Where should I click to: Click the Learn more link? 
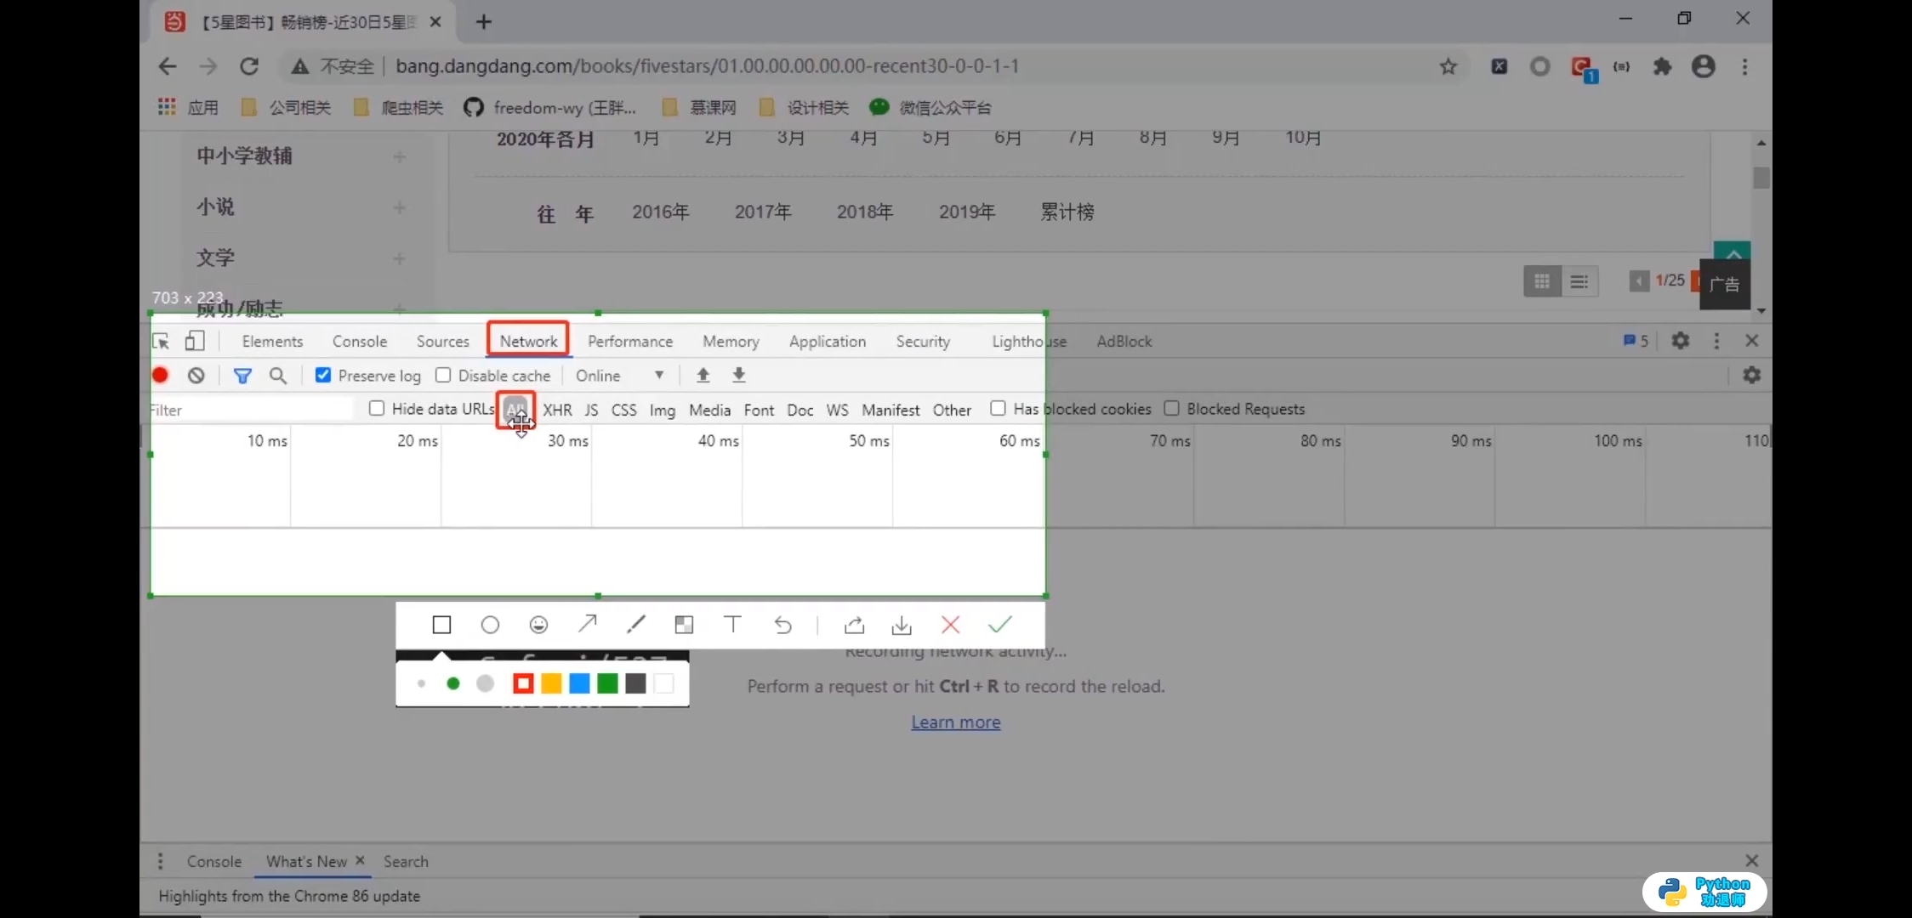(x=956, y=722)
